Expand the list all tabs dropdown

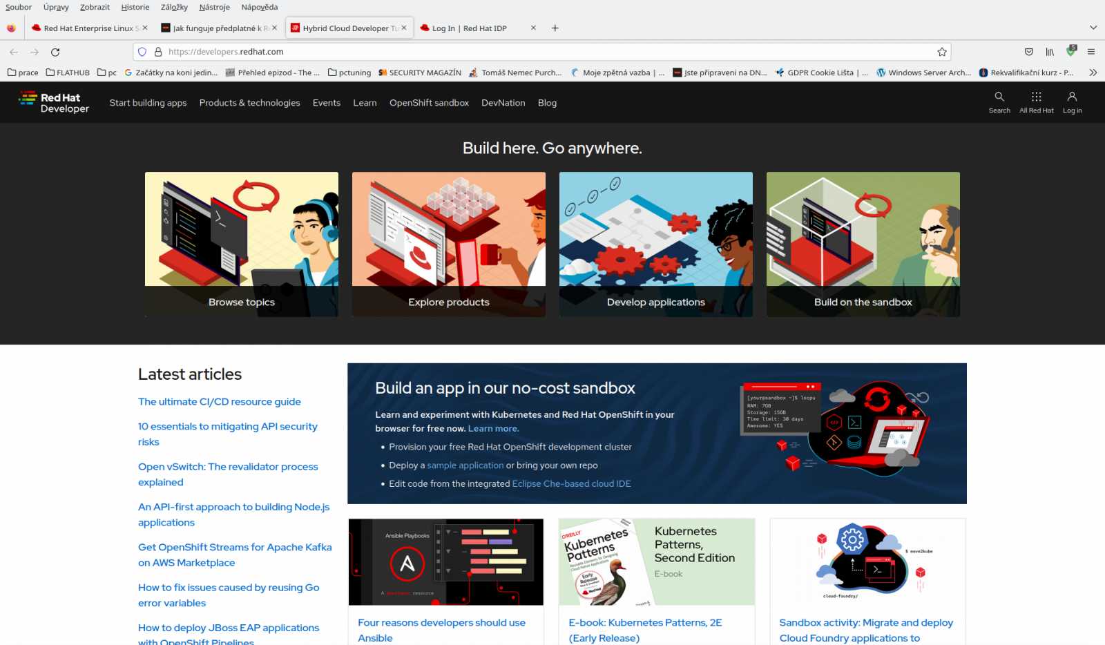(x=1093, y=28)
